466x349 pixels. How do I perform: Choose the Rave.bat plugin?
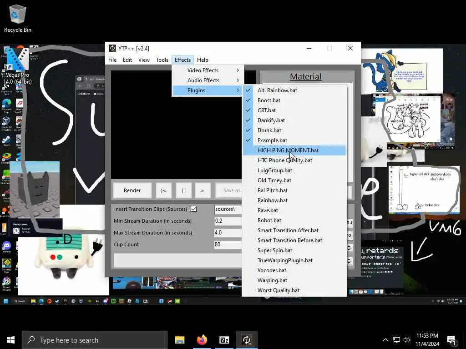coord(294,210)
